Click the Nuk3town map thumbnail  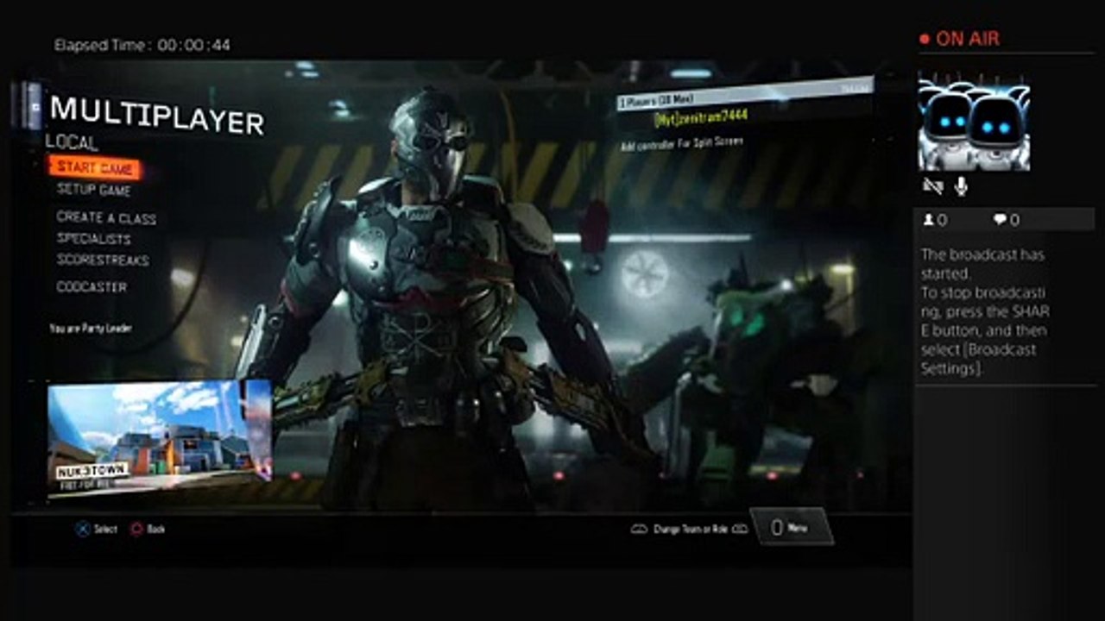pos(160,440)
